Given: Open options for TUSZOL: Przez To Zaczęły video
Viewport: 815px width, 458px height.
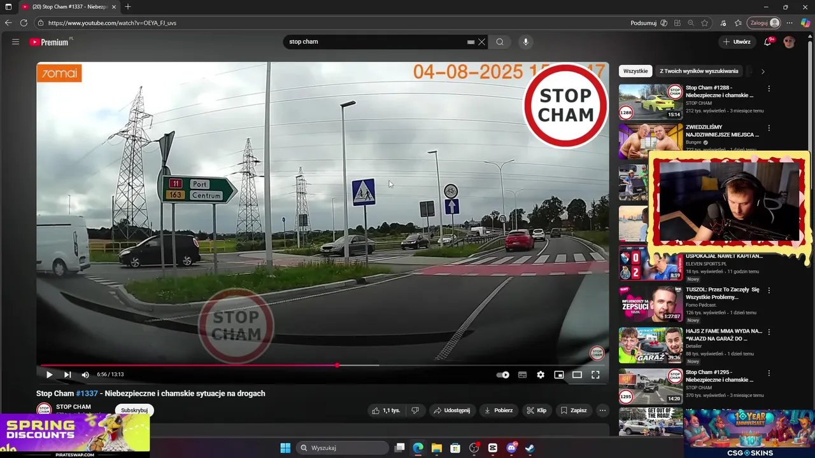Looking at the screenshot, I should (x=769, y=290).
